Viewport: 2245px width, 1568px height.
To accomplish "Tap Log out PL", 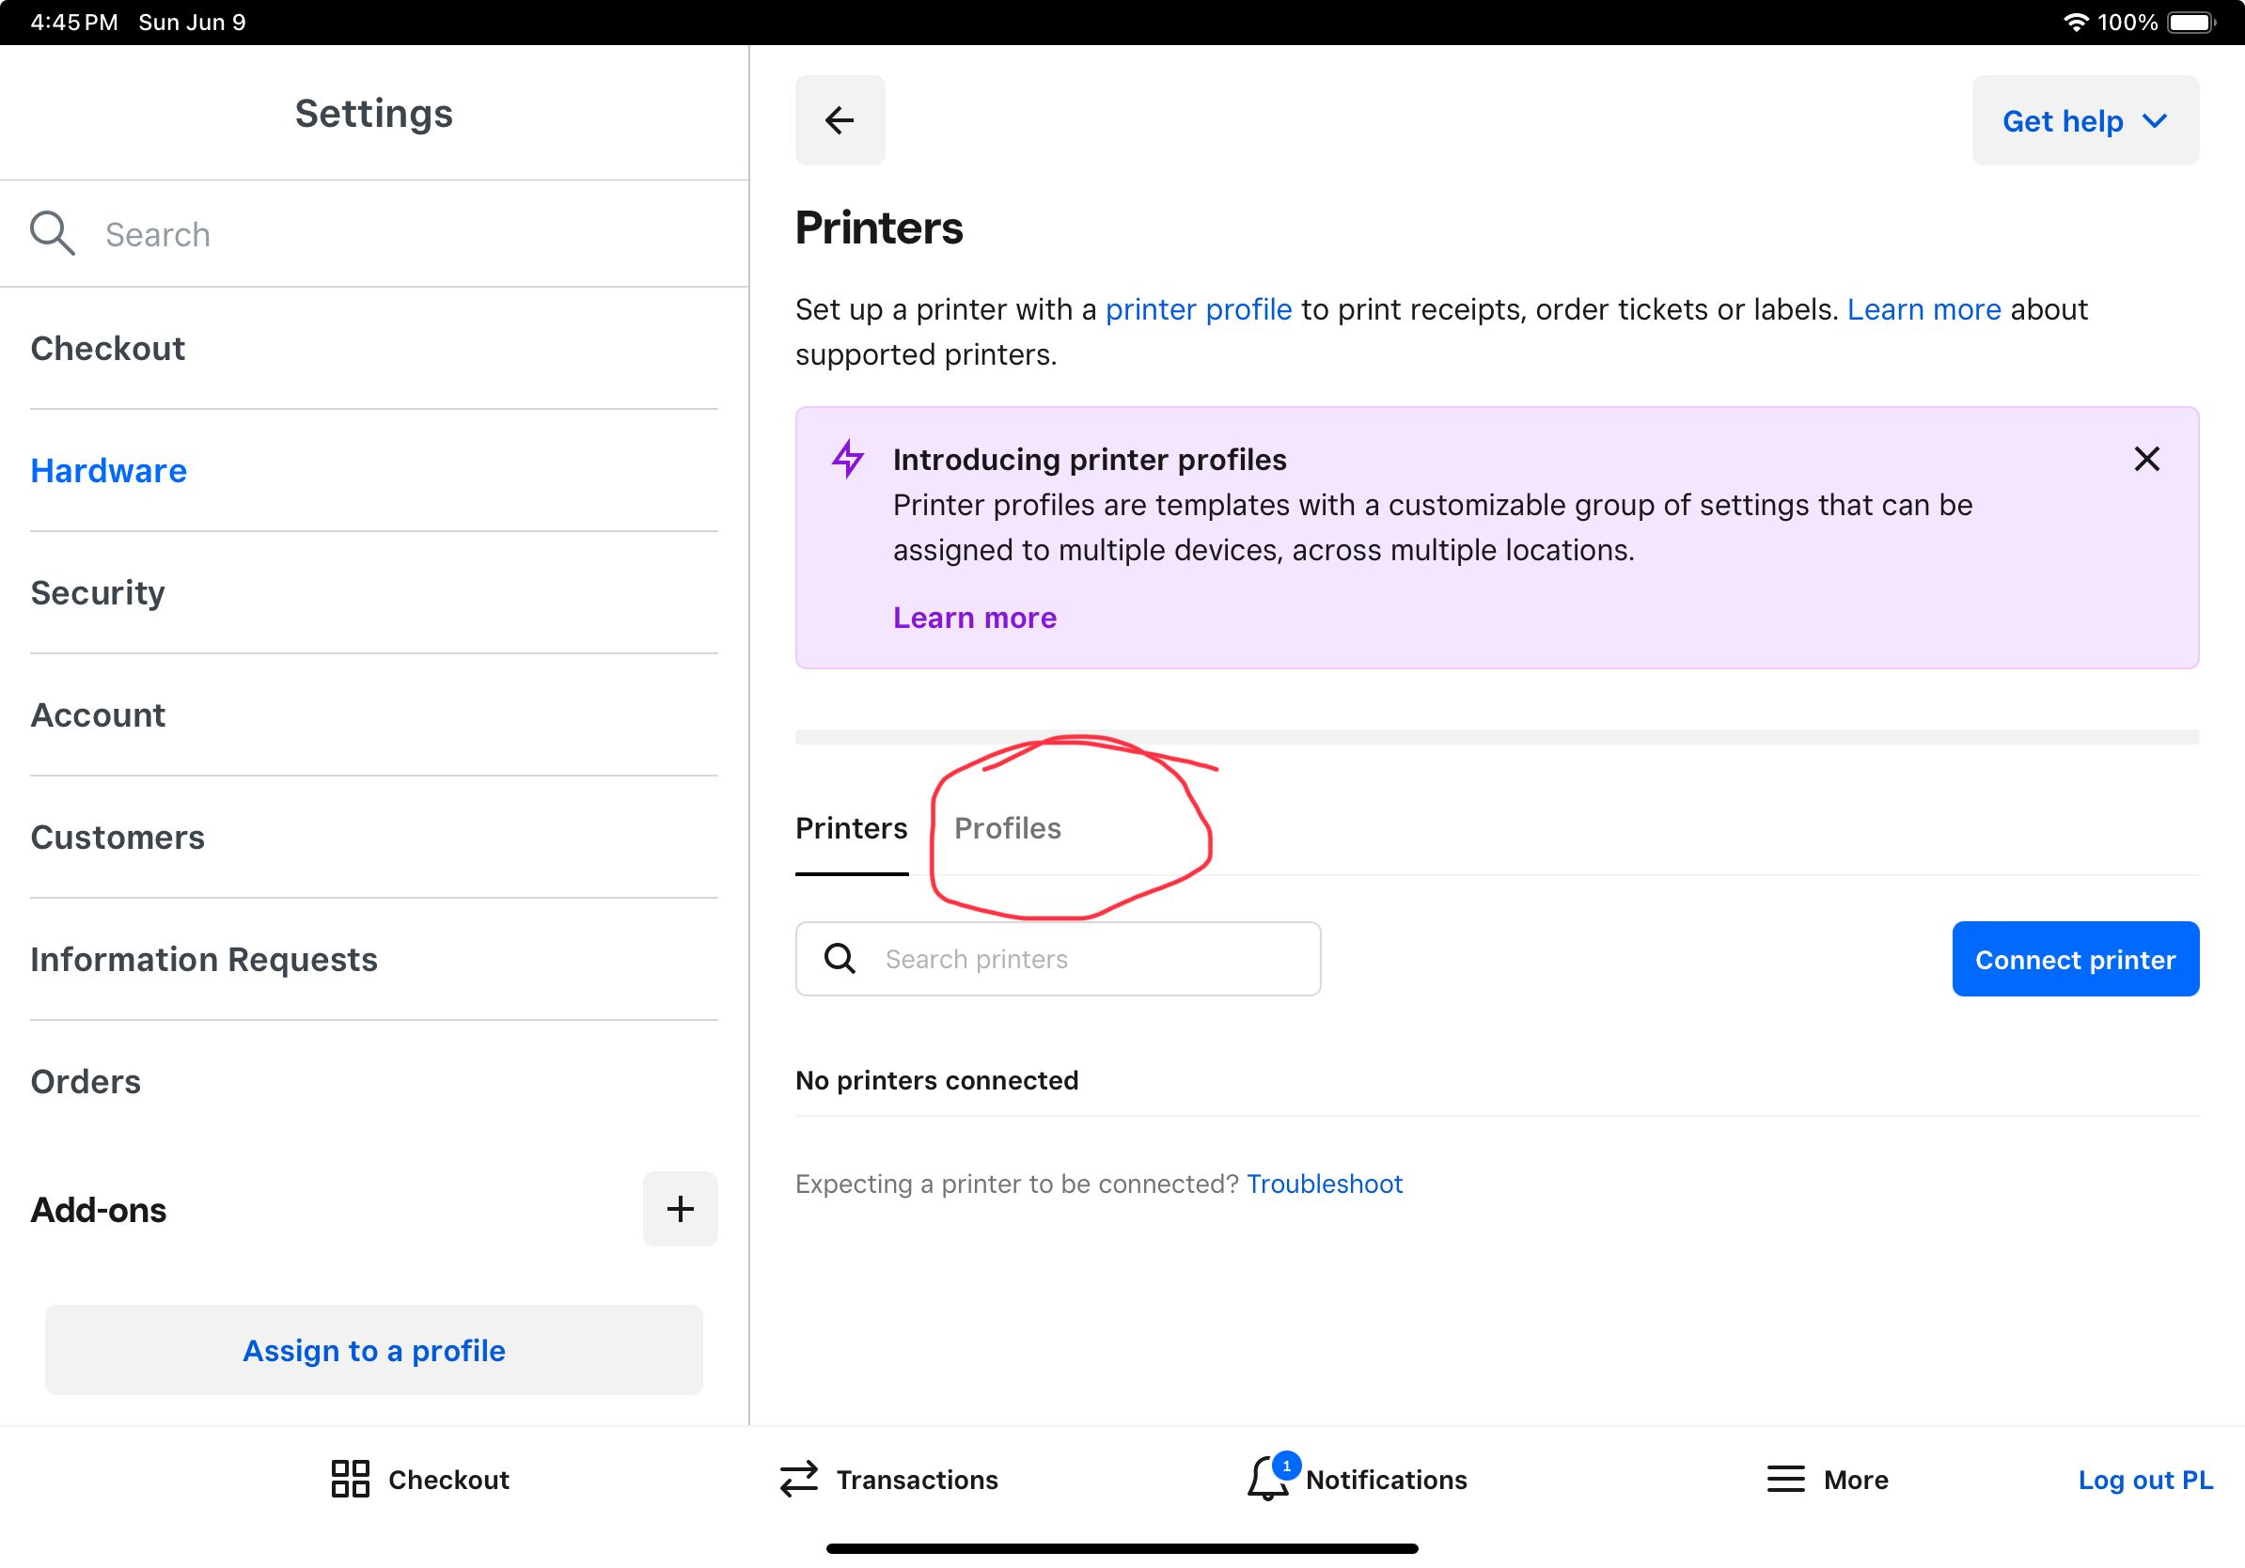I will pyautogui.click(x=2145, y=1479).
